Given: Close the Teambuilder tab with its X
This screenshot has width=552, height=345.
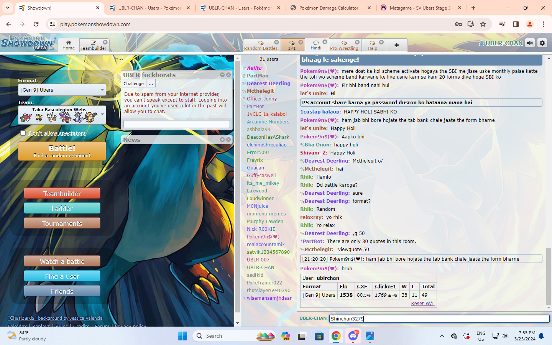Looking at the screenshot, I should tap(105, 42).
